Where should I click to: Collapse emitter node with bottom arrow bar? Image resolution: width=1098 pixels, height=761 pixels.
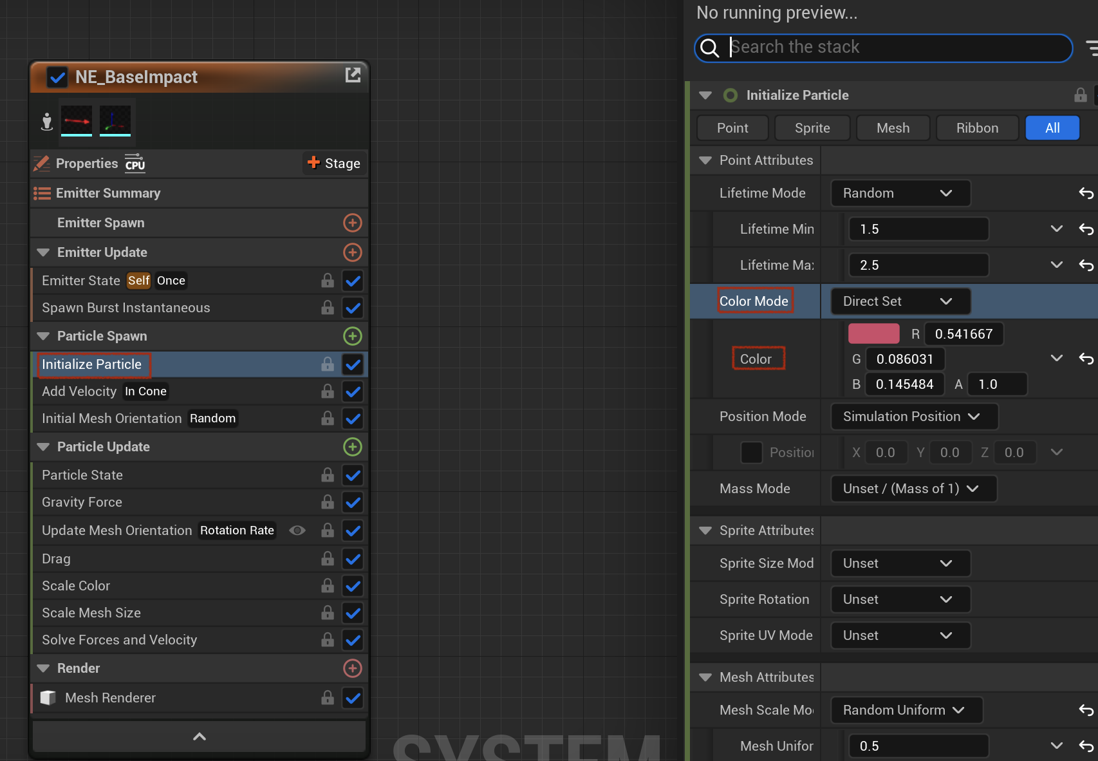pos(199,737)
